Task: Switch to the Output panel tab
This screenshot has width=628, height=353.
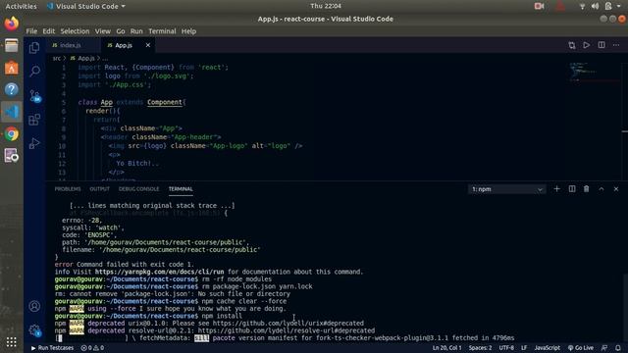Action: point(100,189)
